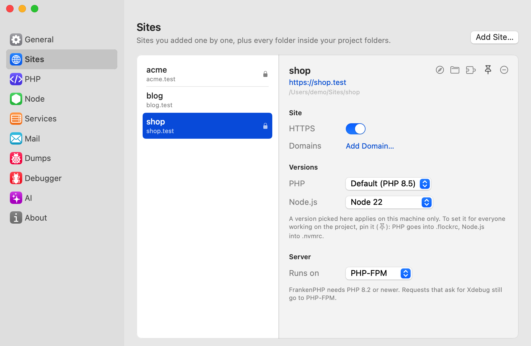Click the Mail envelope icon
Screen dimensions: 531x346
click(x=16, y=139)
